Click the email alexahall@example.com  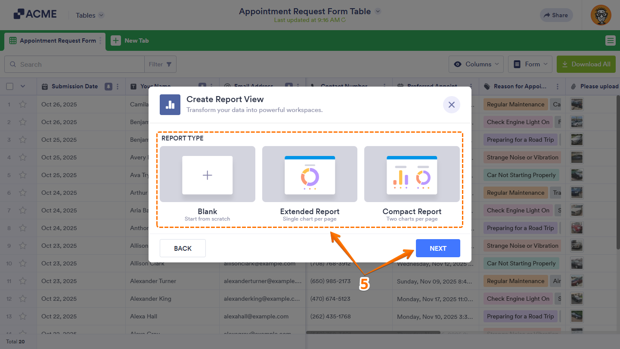(x=256, y=316)
